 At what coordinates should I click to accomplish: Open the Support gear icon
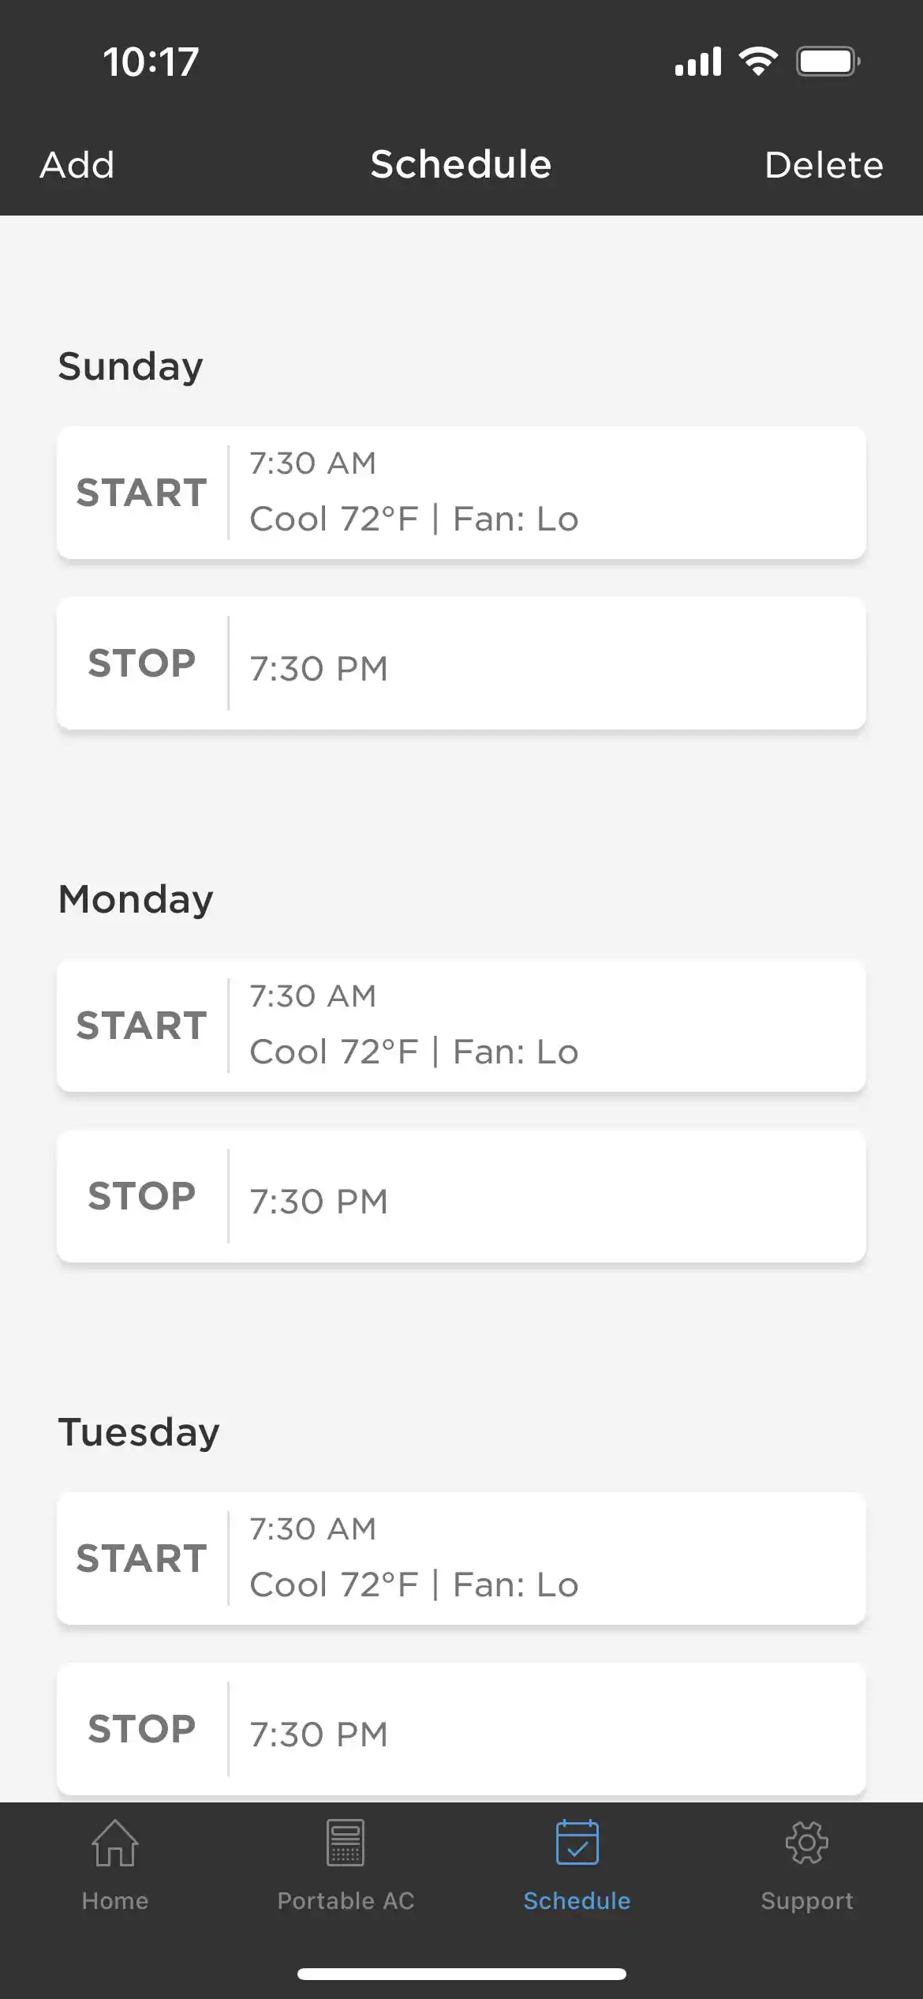(806, 1843)
